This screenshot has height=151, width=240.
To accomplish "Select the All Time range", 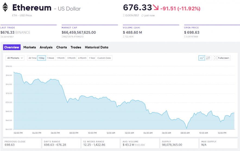I will point(32,58).
